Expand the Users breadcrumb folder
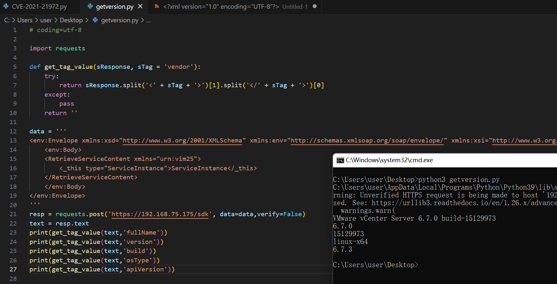 tap(25, 20)
